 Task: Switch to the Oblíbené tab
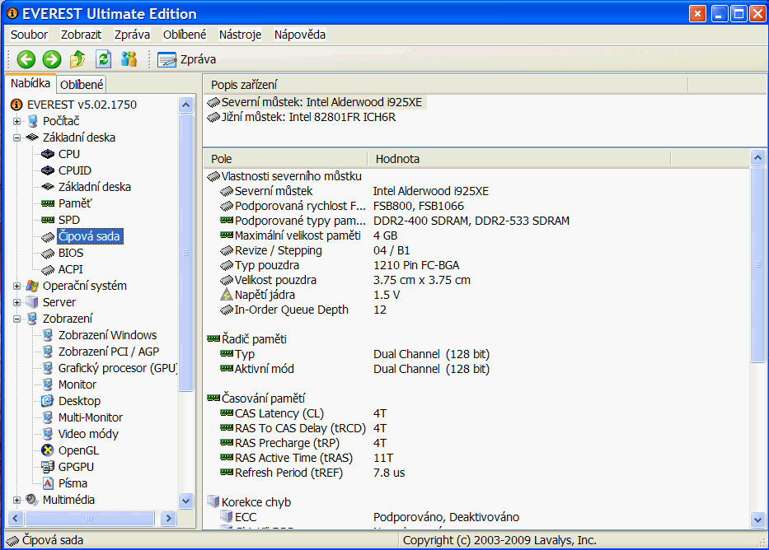[82, 84]
